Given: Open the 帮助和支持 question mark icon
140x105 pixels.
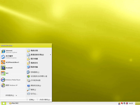Looking at the screenshot, I should pos(28,85).
